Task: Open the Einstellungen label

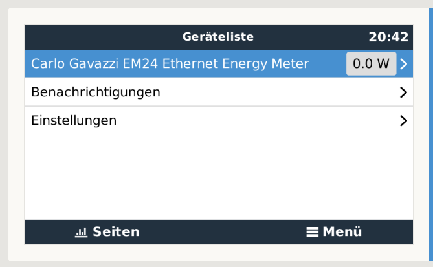Action: coord(74,120)
